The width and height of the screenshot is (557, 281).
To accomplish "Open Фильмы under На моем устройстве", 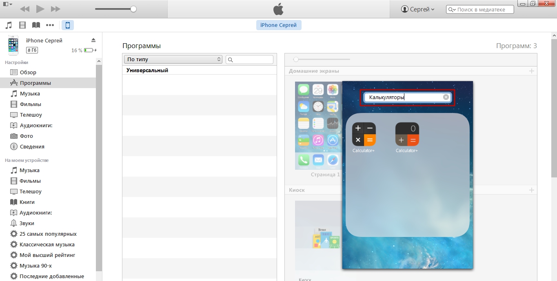I will (x=30, y=181).
